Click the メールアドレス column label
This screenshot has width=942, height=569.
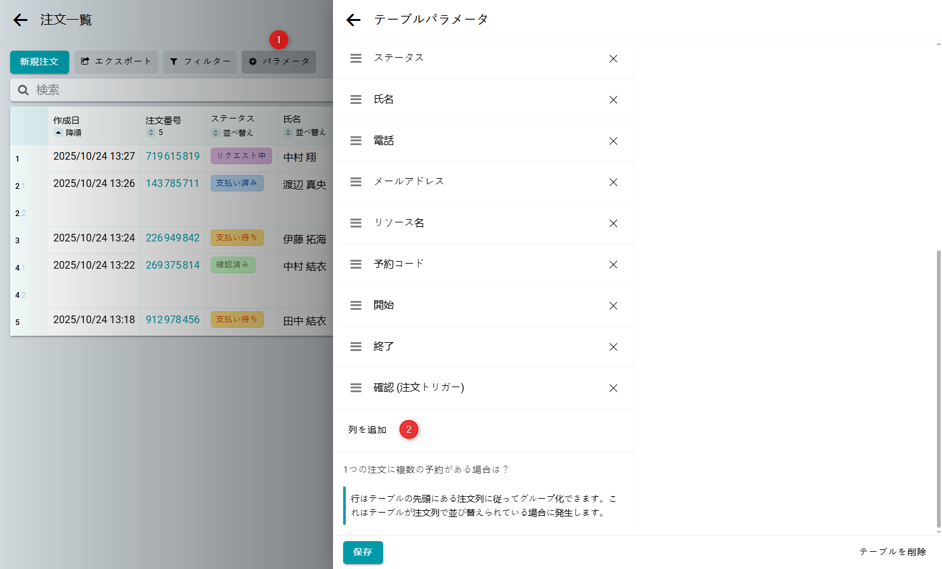pos(409,182)
